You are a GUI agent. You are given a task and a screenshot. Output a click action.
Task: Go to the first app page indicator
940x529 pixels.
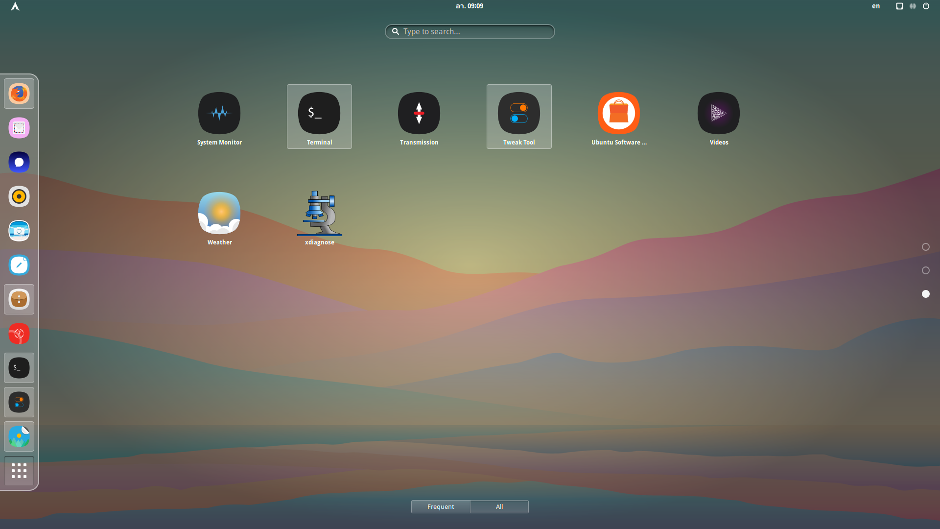coord(925,247)
